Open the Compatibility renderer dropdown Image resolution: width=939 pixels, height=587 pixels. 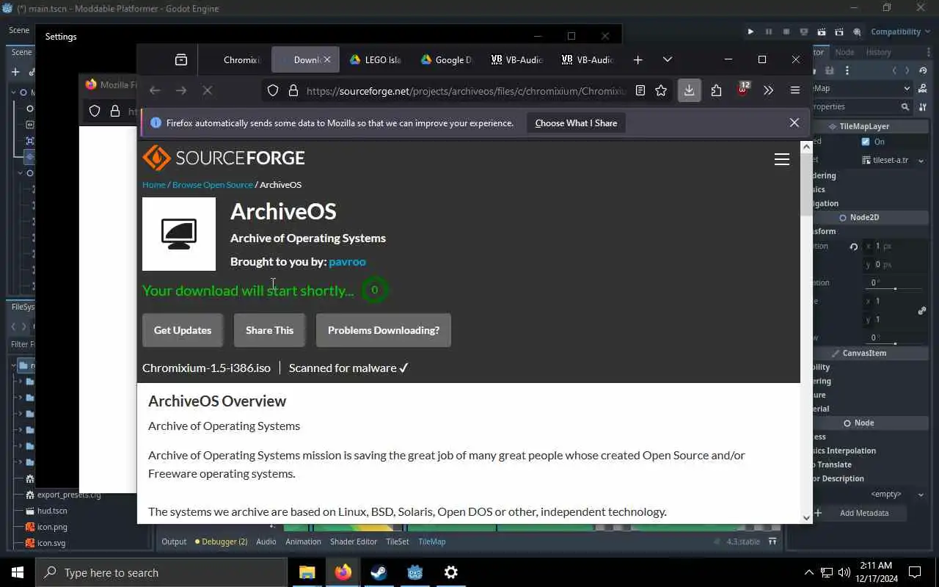click(x=899, y=32)
